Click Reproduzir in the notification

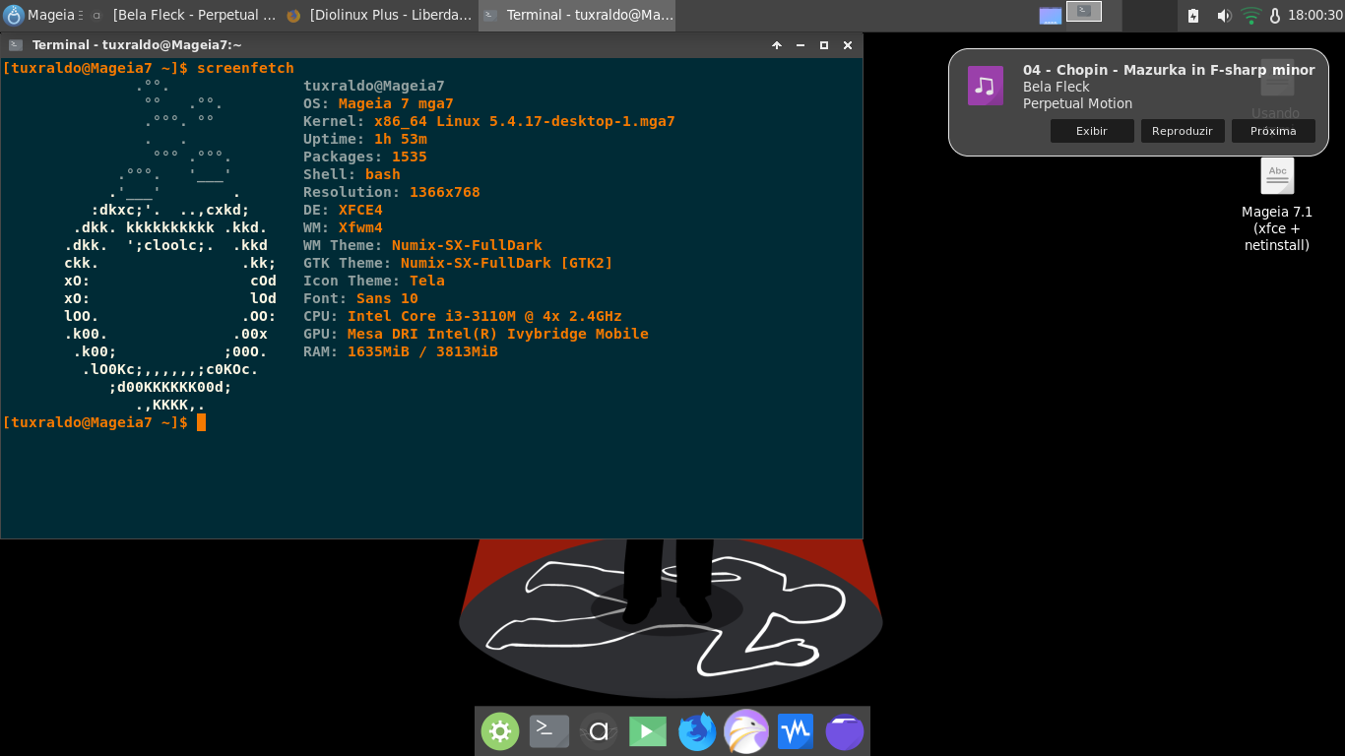1183,131
